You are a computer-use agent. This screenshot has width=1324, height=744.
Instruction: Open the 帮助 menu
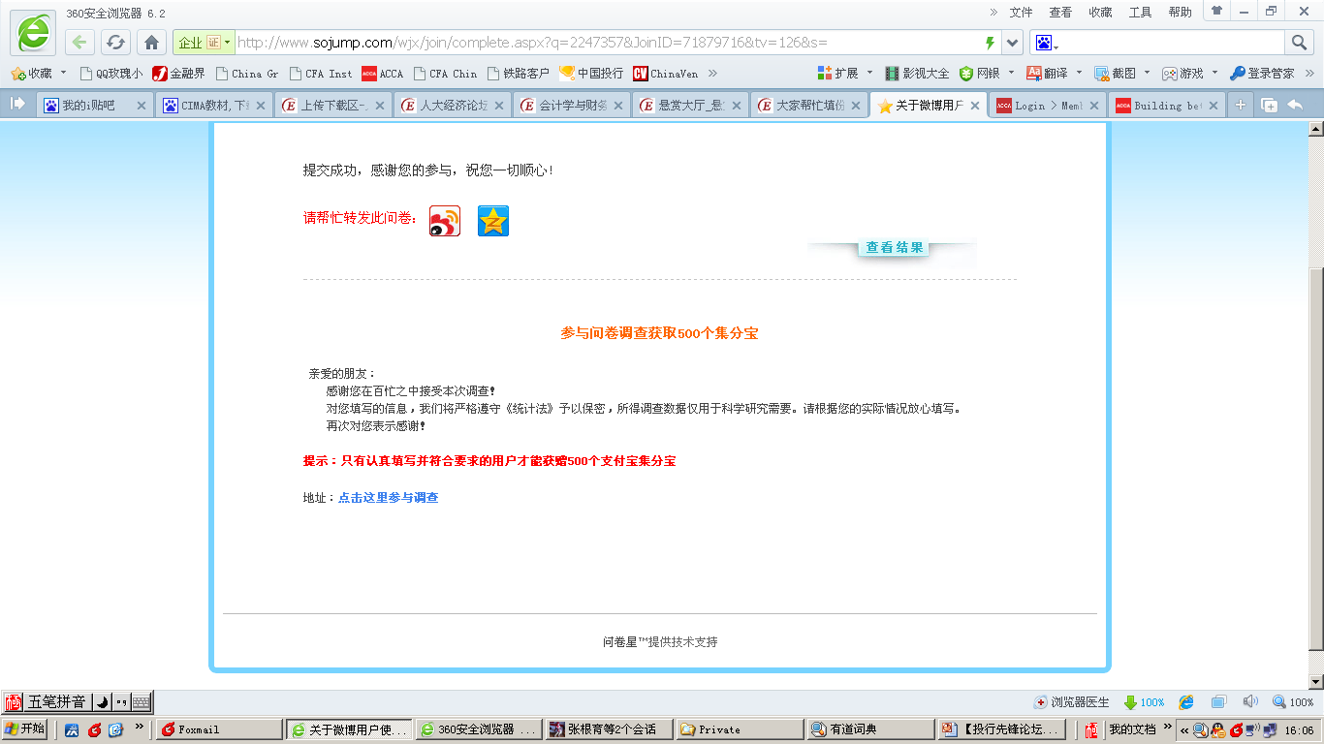click(x=1180, y=13)
